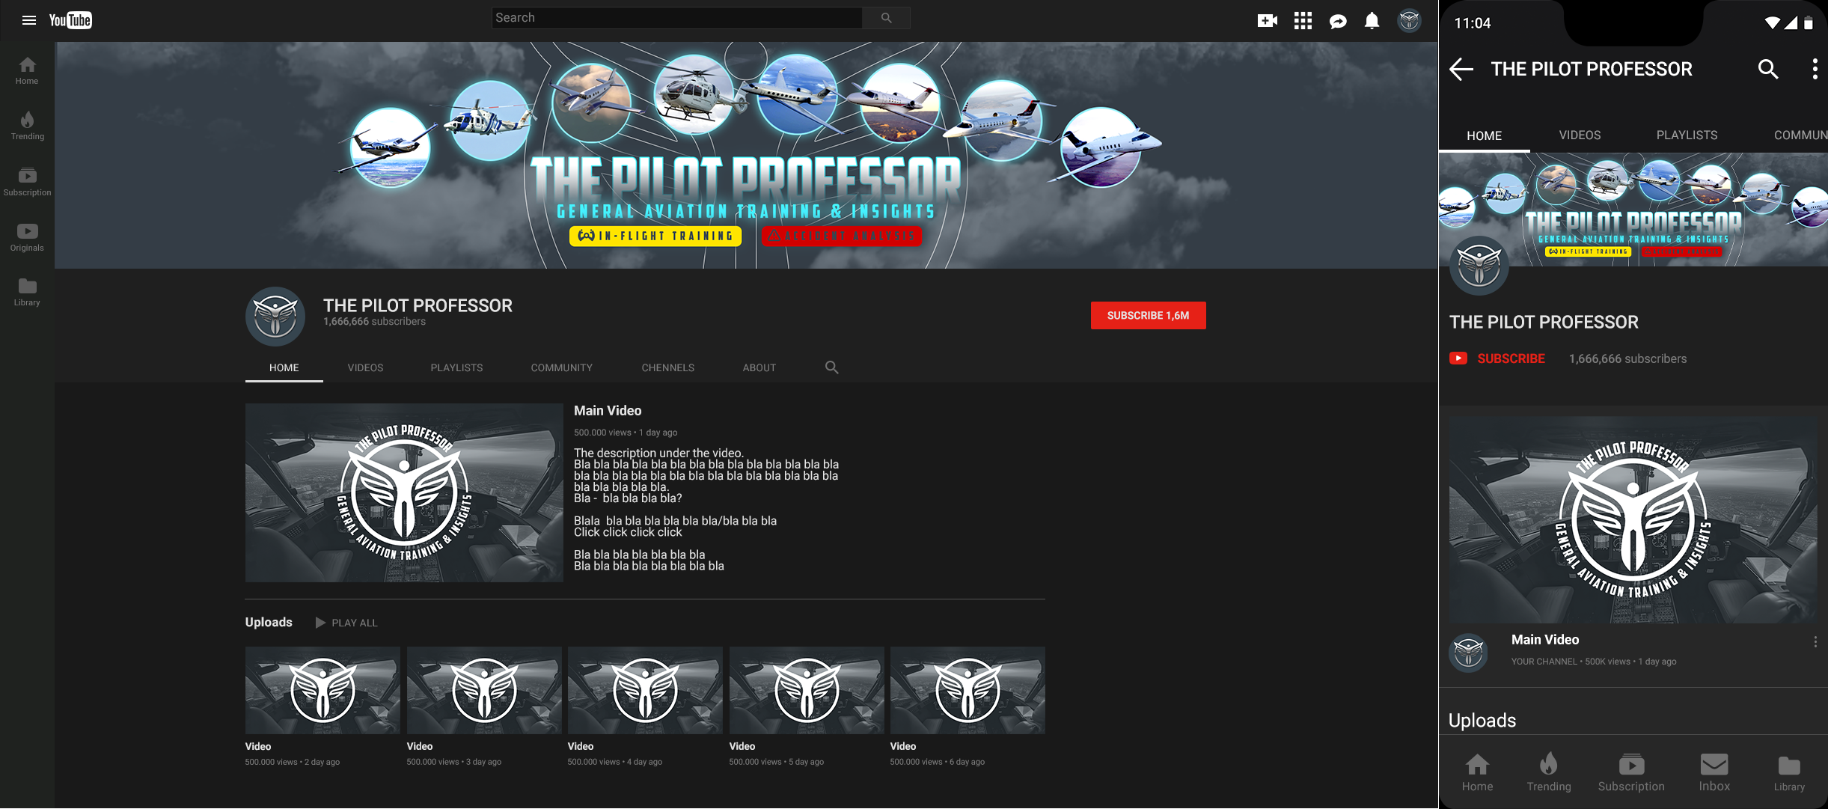Screen dimensions: 1828x809
Task: Open the Main Video thumbnail on desktop
Action: pos(404,492)
